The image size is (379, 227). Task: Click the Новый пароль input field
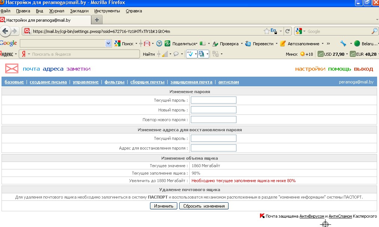214,110
